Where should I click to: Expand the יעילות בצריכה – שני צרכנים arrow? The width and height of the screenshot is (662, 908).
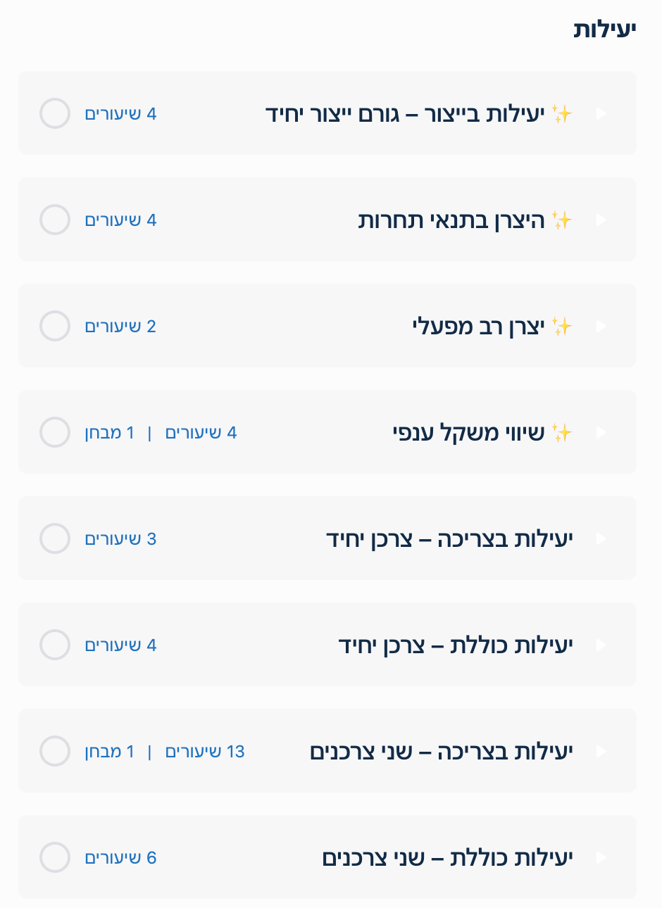pos(601,751)
